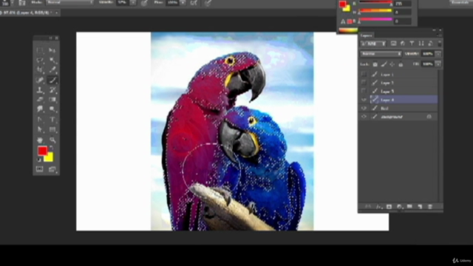Select the Rectangle shape tool
This screenshot has height=266, width=473.
coord(52,130)
